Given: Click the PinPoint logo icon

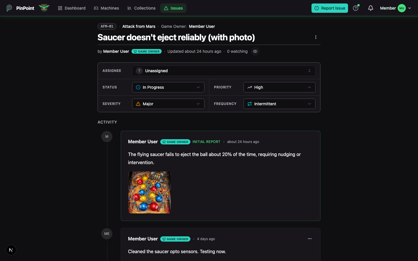Looking at the screenshot, I should tap(9, 8).
